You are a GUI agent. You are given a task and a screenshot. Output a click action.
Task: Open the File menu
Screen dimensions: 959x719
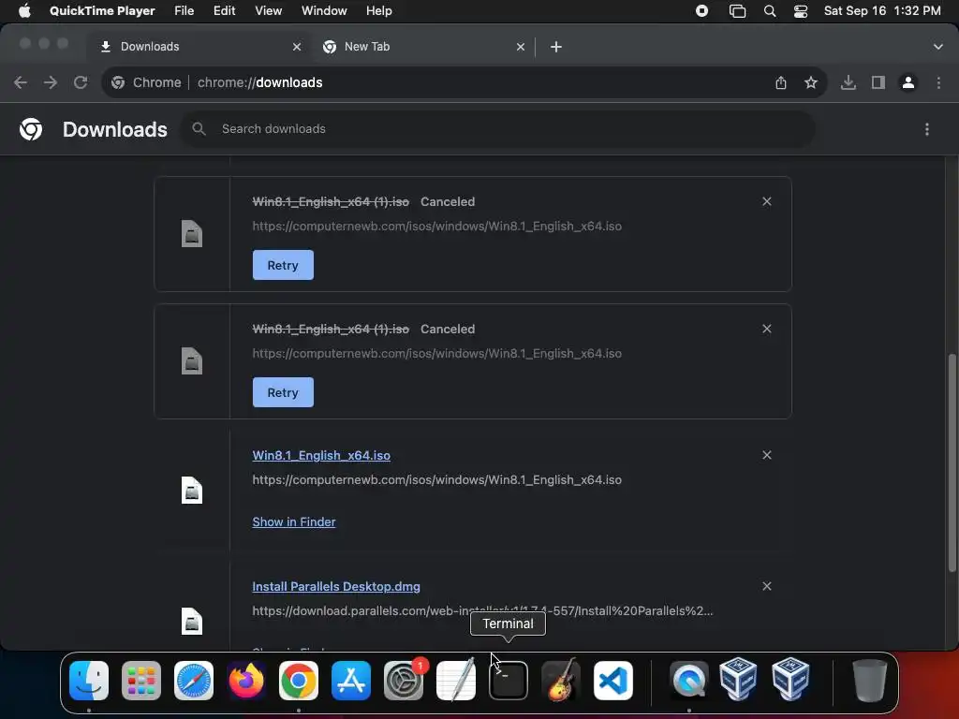(184, 11)
